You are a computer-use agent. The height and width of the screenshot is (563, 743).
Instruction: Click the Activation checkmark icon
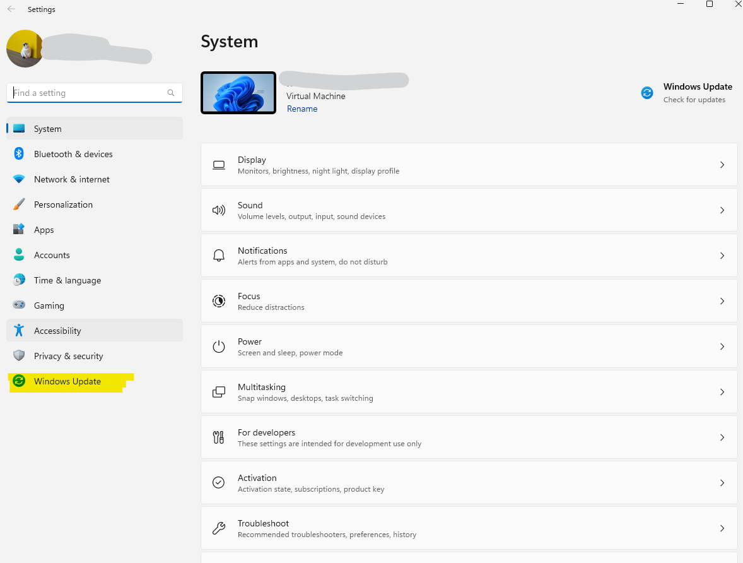219,483
